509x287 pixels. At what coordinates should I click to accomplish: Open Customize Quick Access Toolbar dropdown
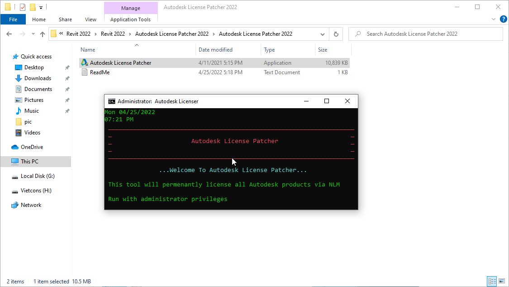tap(41, 7)
